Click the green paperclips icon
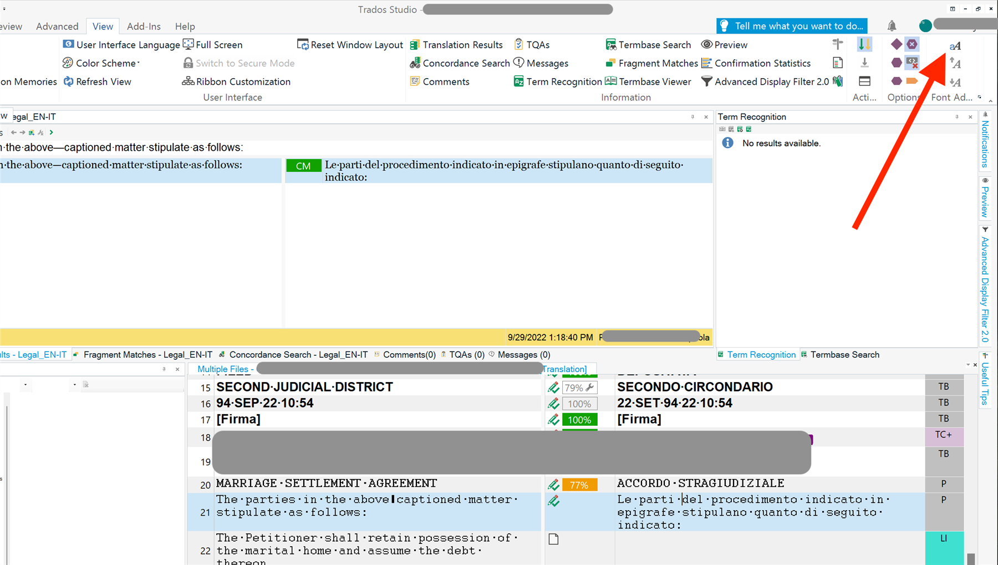Image resolution: width=998 pixels, height=565 pixels. 838,82
